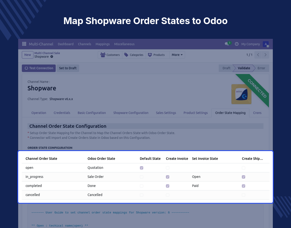
Task: Open the Mappings menu
Action: (103, 44)
